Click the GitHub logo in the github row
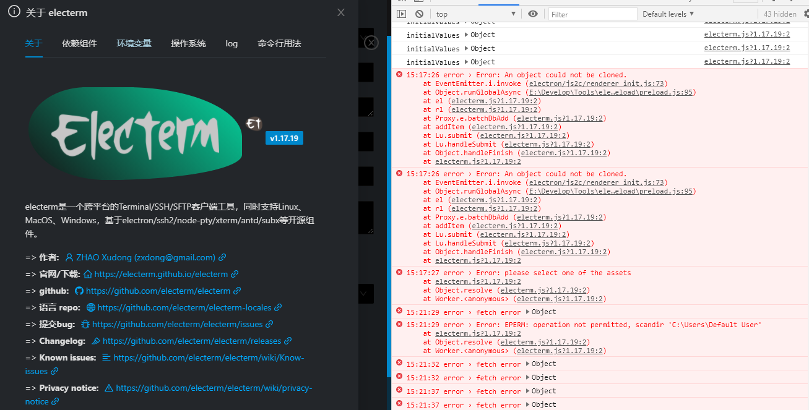 (x=79, y=291)
